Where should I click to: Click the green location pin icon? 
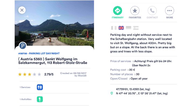pyautogui.click(x=112, y=93)
